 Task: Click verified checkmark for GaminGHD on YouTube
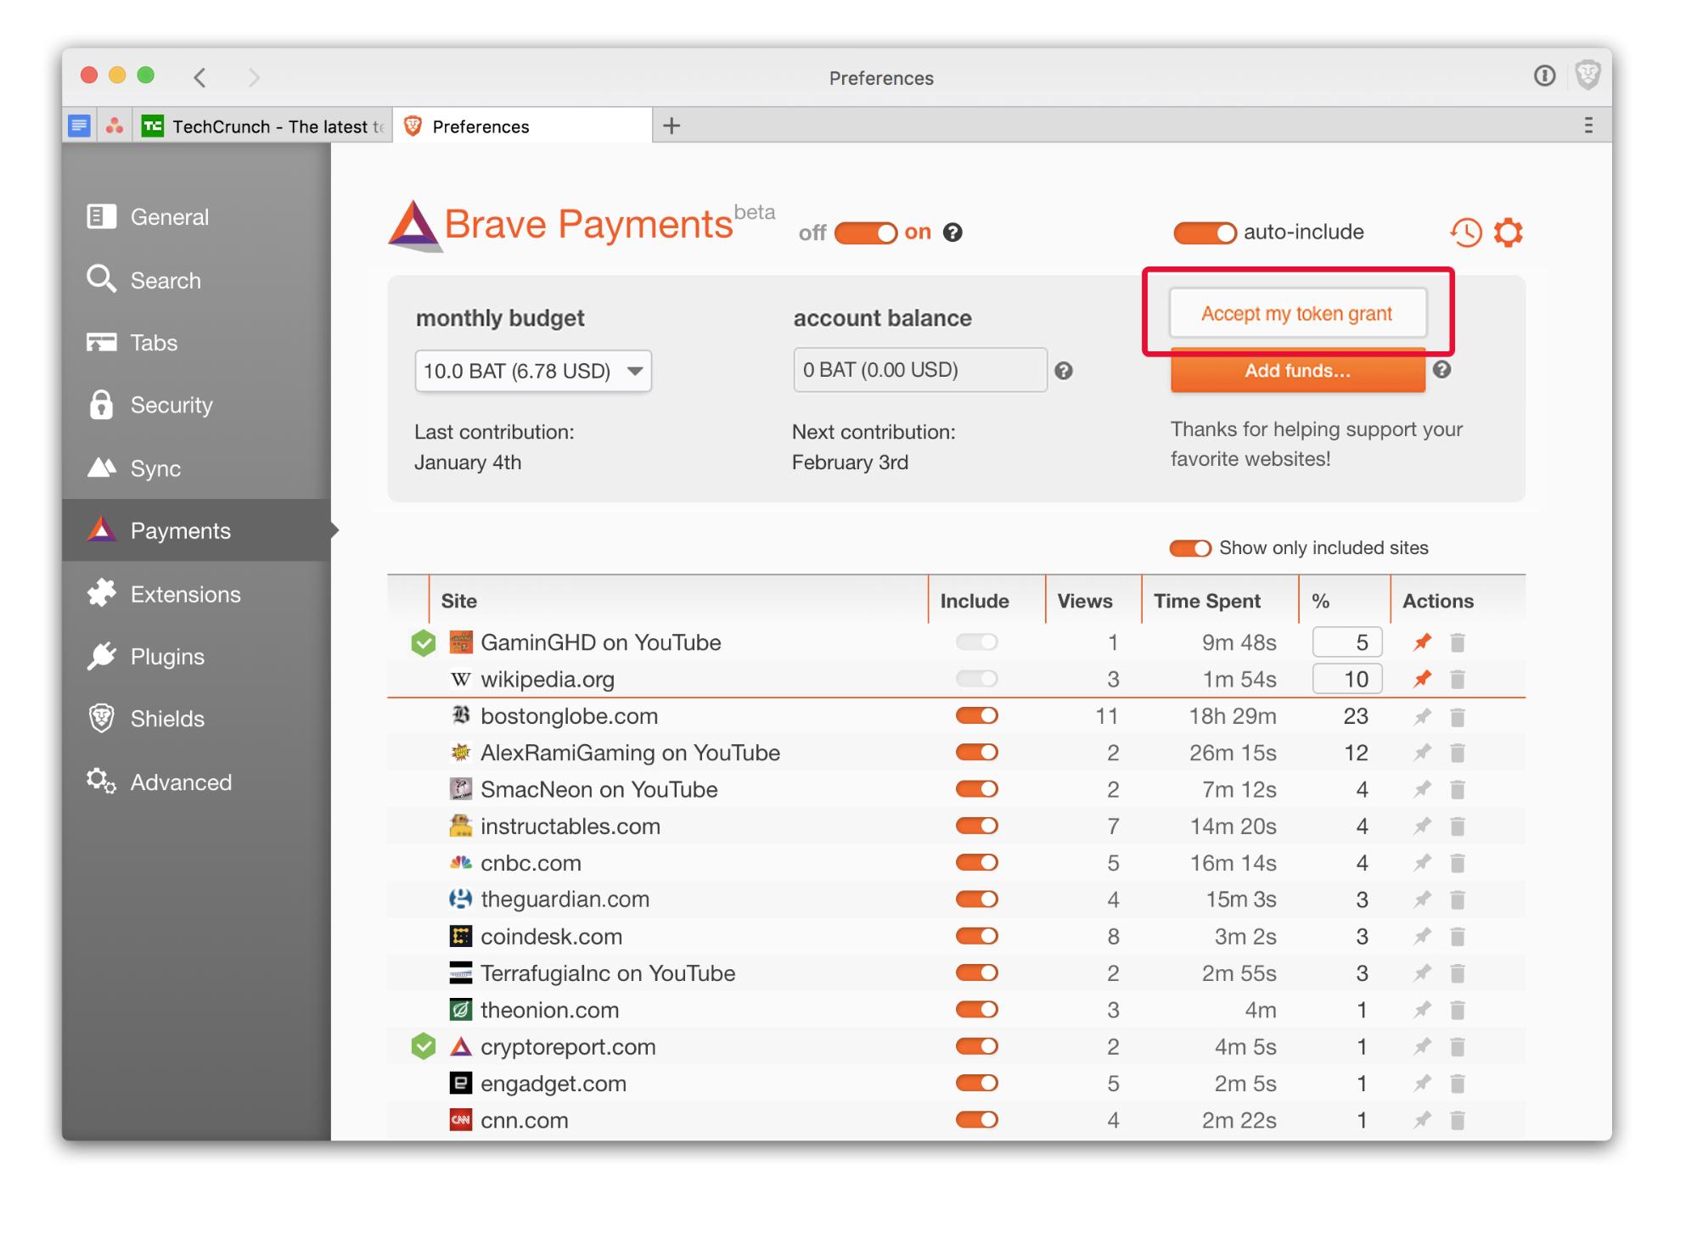(x=423, y=643)
